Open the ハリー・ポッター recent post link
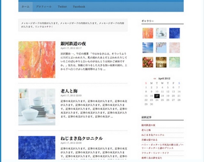Viewport: 204px width, 162px height. (163, 146)
